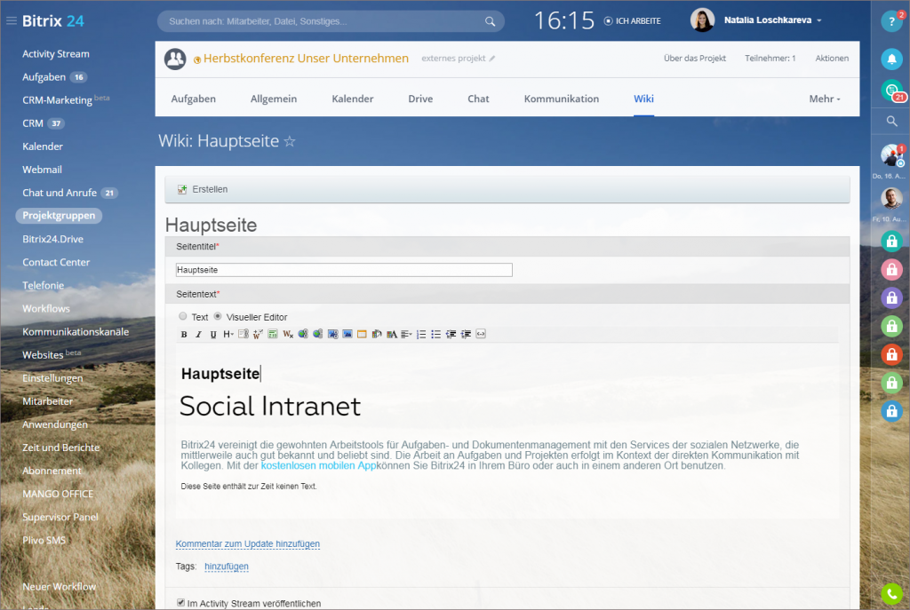Open chat messages icon with 21 badge
The width and height of the screenshot is (910, 610).
[892, 91]
